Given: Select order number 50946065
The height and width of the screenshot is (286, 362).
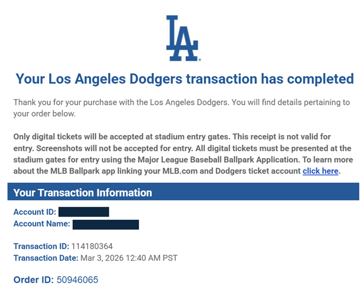Looking at the screenshot, I should coord(77,280).
